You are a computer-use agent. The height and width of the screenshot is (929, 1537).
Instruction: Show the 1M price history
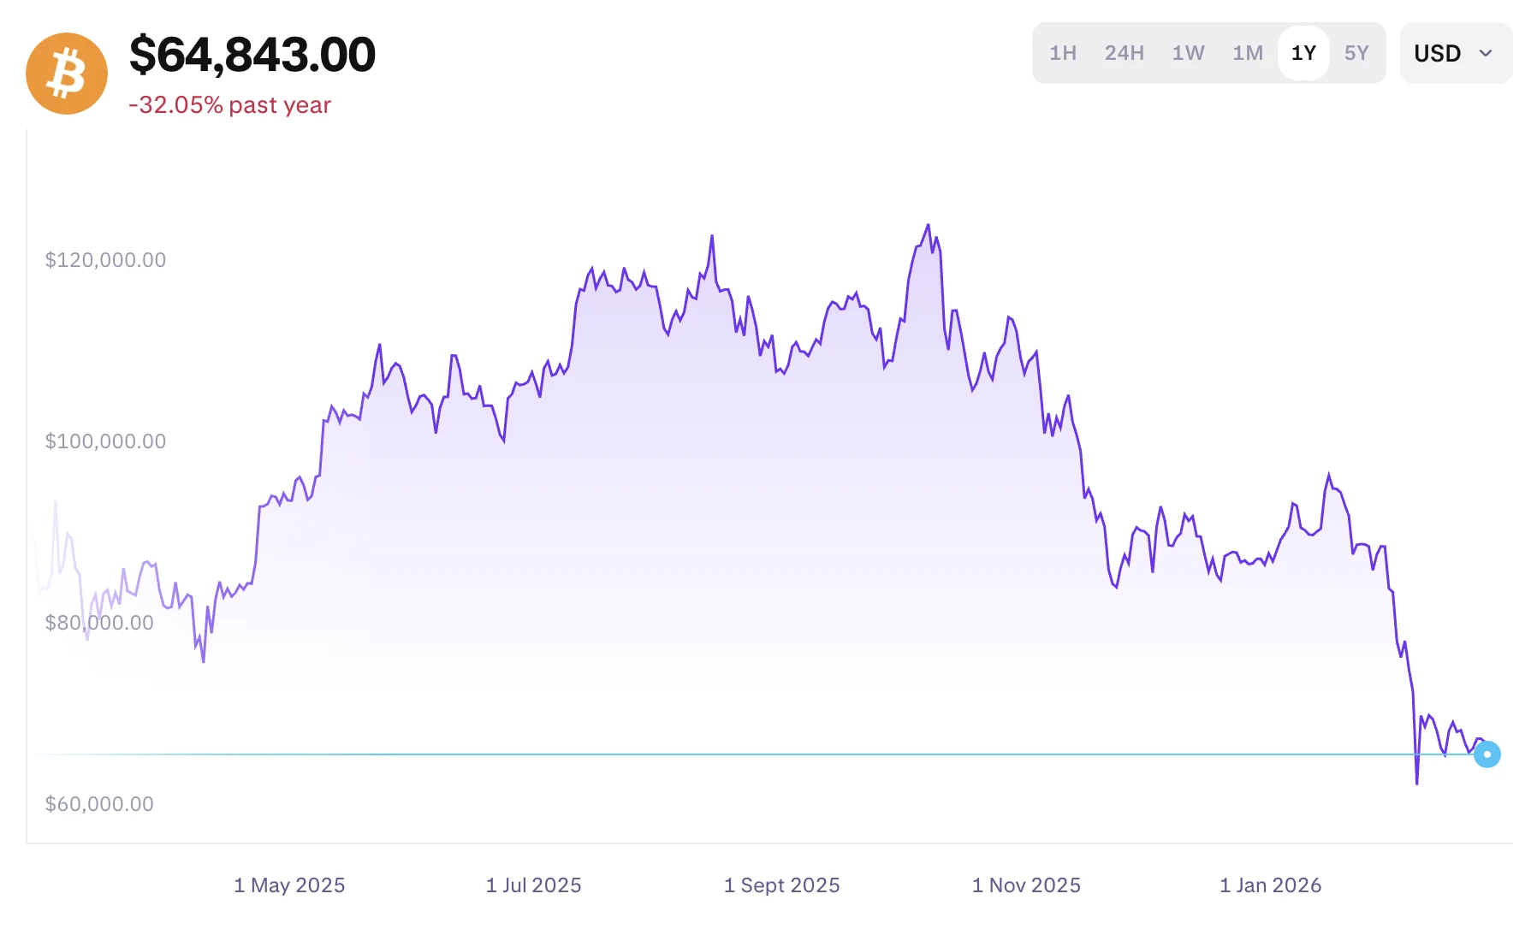pos(1248,53)
